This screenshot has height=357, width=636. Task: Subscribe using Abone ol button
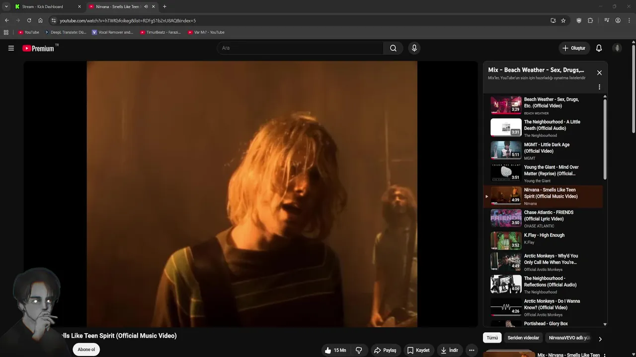[86, 350]
